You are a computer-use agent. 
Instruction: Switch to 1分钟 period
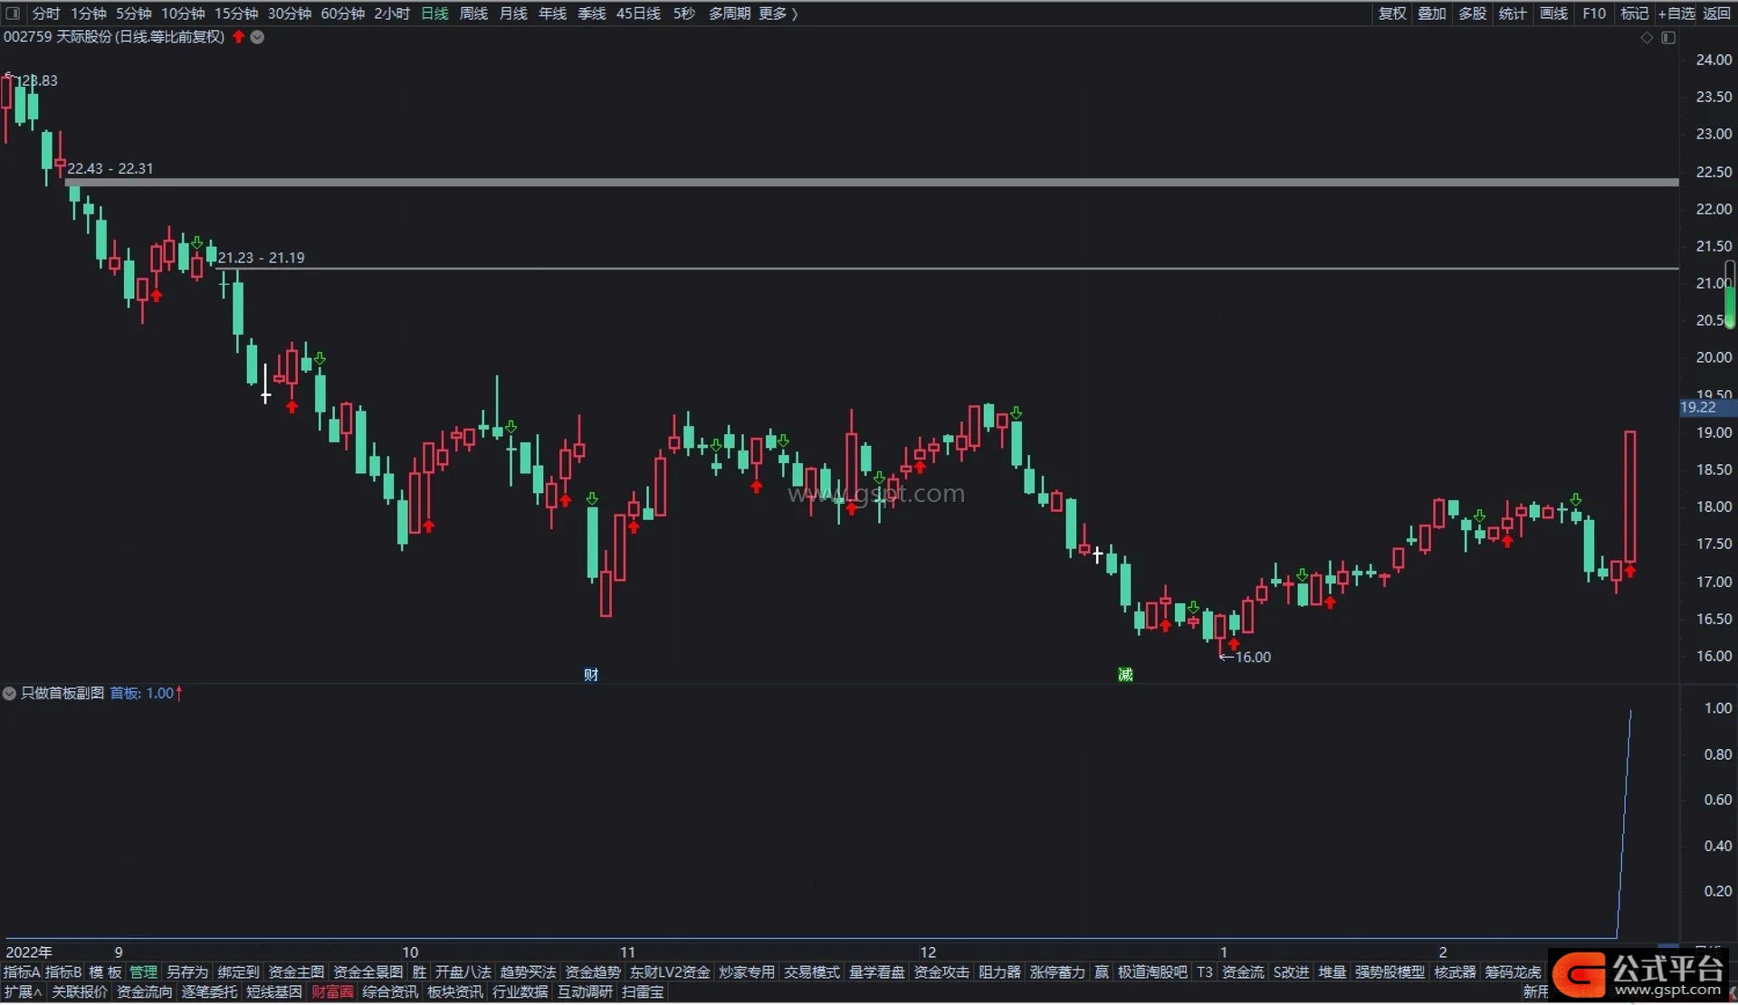tap(89, 14)
